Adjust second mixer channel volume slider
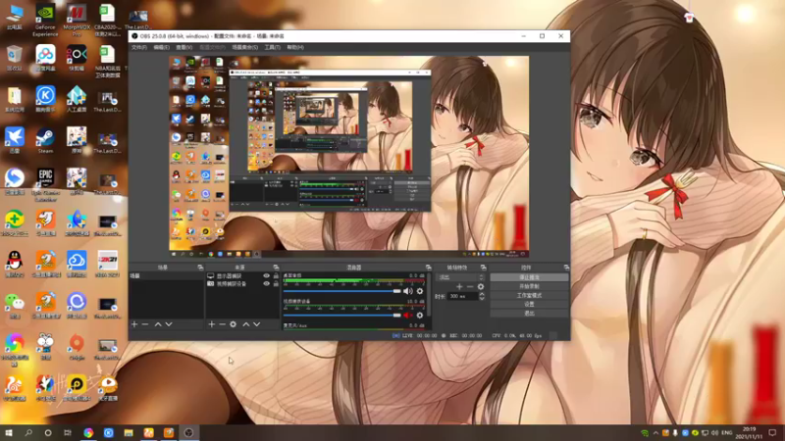785x441 pixels. [x=341, y=315]
